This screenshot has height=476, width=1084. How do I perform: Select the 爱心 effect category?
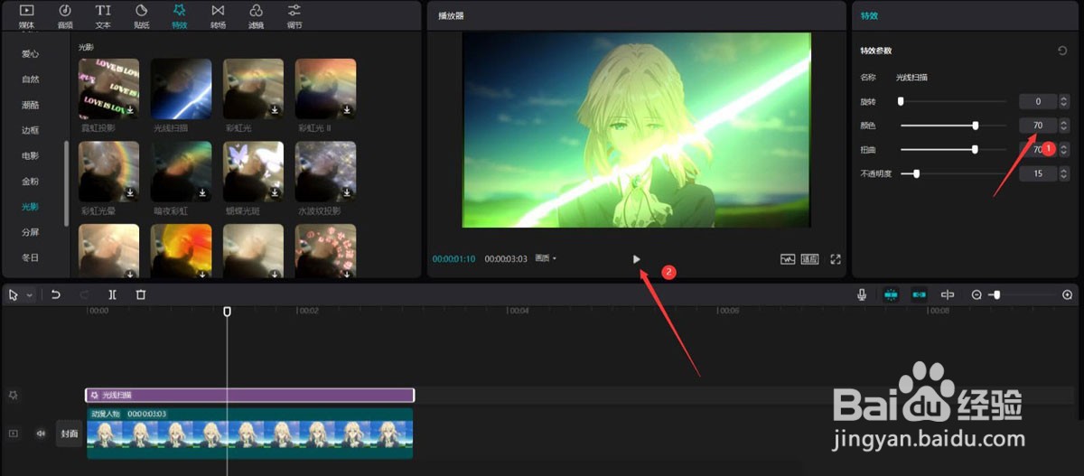tap(31, 54)
